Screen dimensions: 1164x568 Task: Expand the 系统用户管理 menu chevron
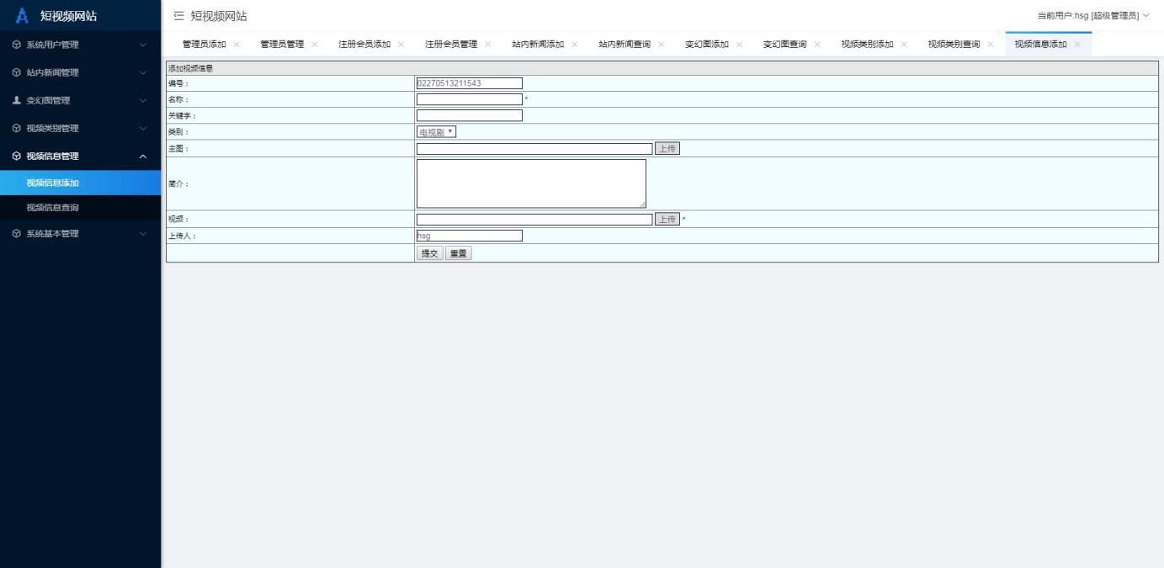point(142,45)
